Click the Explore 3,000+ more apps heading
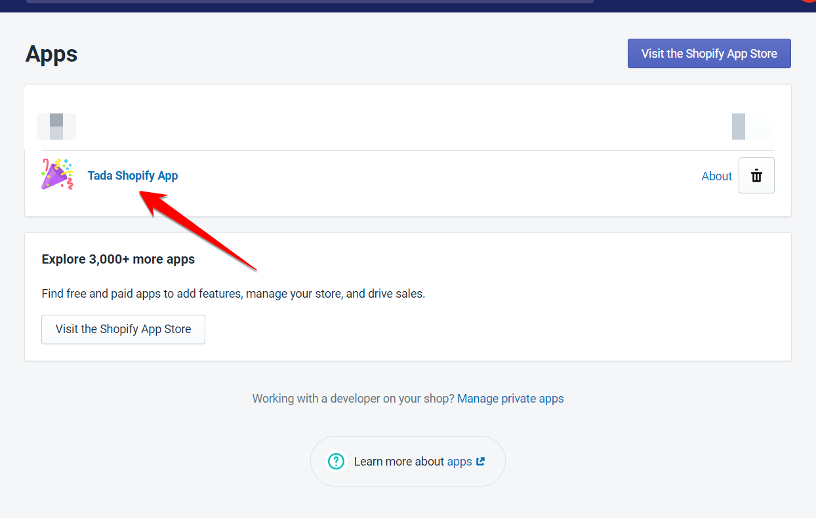 118,259
